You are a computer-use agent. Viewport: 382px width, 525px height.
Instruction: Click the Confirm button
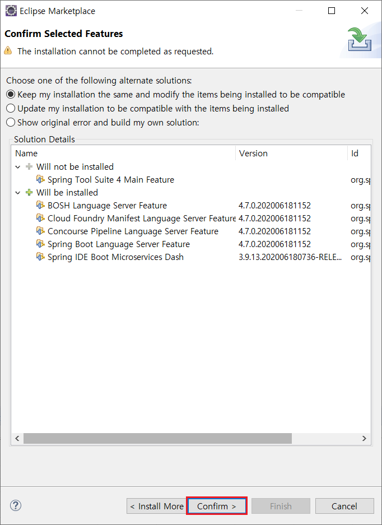[217, 507]
